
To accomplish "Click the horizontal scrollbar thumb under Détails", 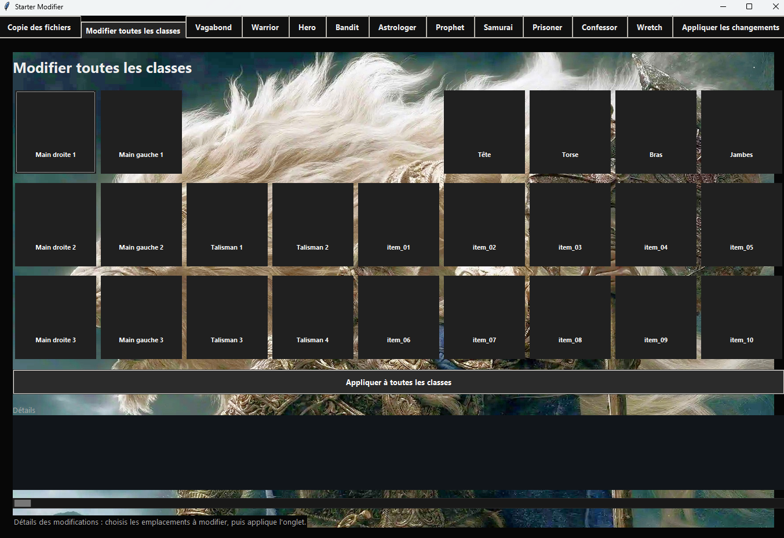I will pos(23,503).
